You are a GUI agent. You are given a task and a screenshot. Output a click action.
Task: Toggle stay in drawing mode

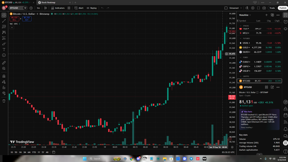pyautogui.click(x=4, y=82)
